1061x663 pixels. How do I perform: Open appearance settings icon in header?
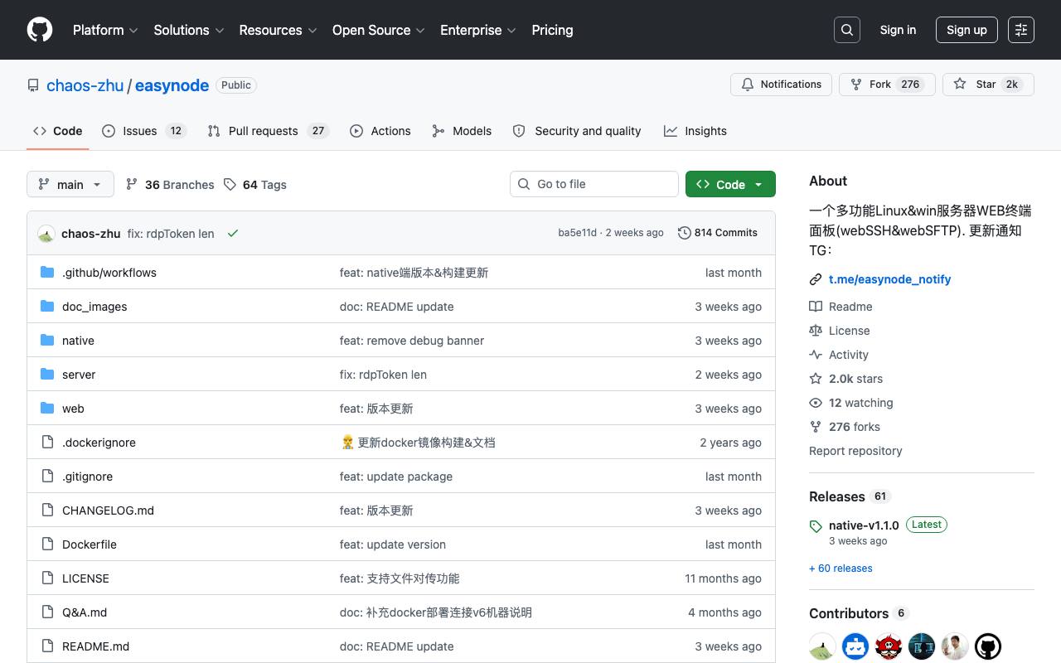click(x=1021, y=30)
